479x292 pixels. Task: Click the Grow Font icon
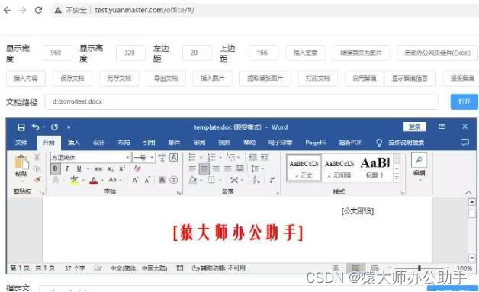(135, 180)
